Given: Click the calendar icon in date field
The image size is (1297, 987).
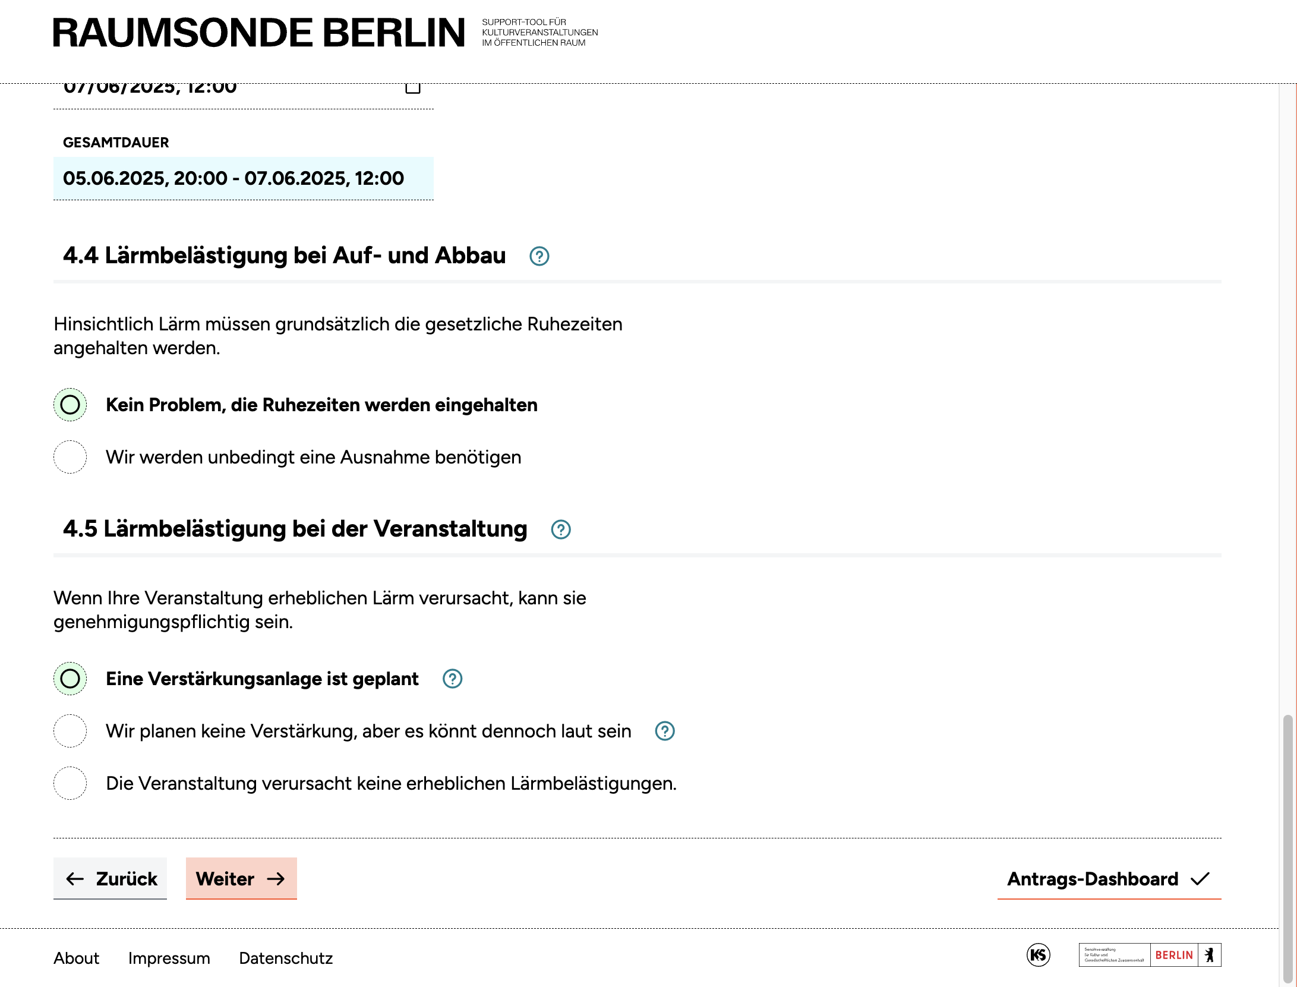Looking at the screenshot, I should (x=412, y=88).
